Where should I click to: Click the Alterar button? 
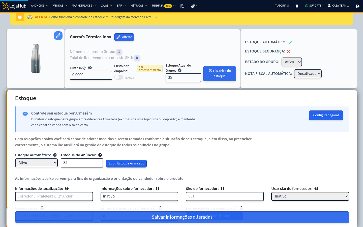(x=124, y=37)
